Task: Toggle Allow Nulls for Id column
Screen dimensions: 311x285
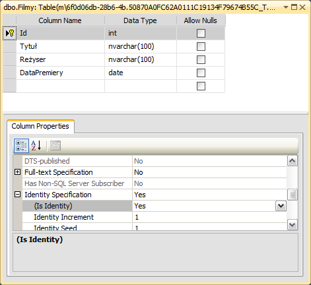Action: point(201,34)
